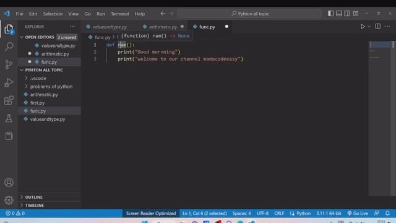Viewport: 396px width, 223px height.
Task: Open the File menu
Action: pyautogui.click(x=19, y=14)
